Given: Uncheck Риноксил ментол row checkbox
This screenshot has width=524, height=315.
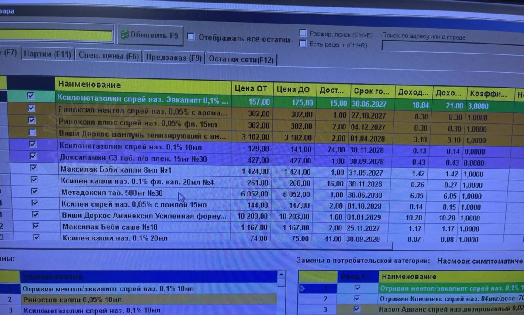Looking at the screenshot, I should [x=31, y=108].
